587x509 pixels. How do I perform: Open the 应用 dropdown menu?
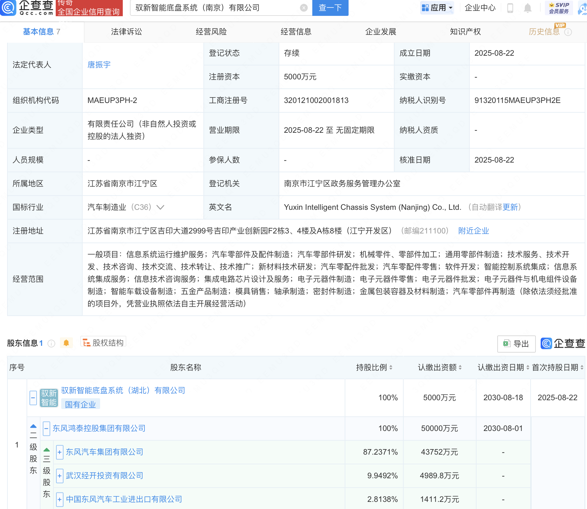pos(437,8)
